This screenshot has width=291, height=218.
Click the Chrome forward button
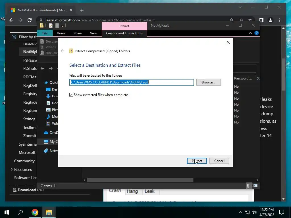coord(20,20)
